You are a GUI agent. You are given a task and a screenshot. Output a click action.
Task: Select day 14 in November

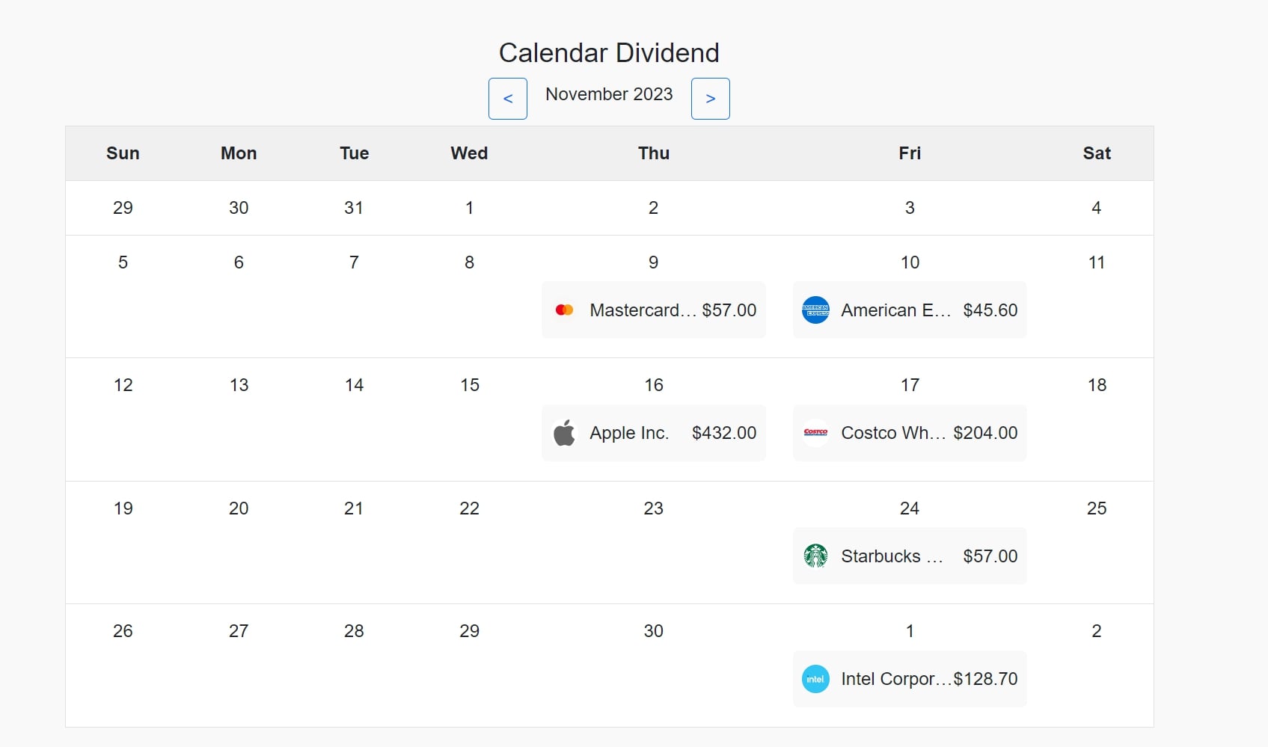354,385
